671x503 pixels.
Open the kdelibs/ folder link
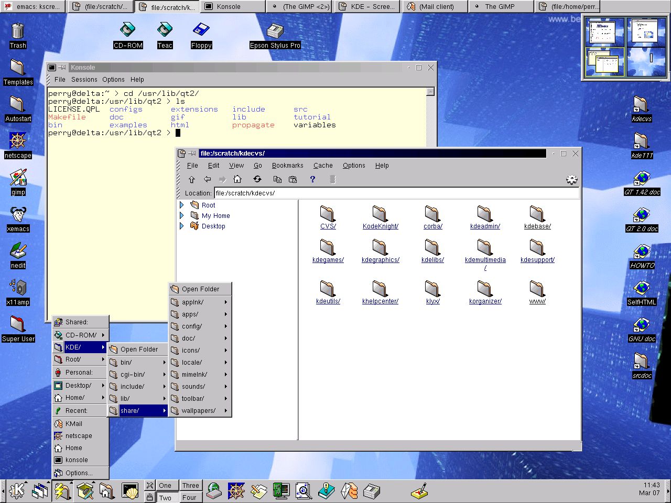pyautogui.click(x=432, y=259)
